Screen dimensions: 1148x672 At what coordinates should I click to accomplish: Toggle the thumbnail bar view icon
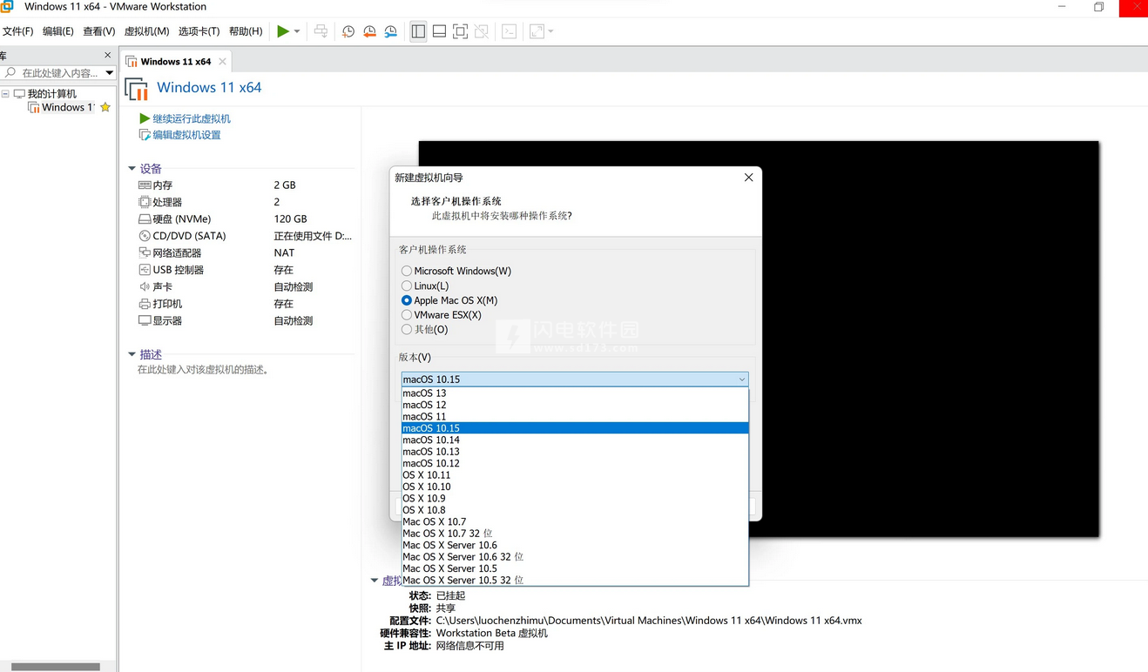pyautogui.click(x=439, y=31)
